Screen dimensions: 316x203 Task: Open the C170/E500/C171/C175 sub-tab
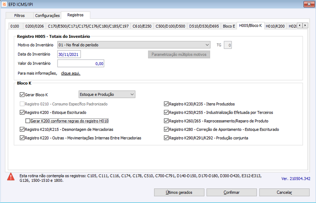coord(88,26)
